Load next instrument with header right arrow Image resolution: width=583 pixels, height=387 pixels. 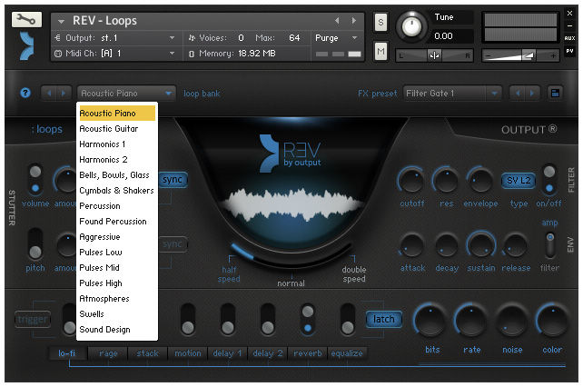click(x=353, y=21)
